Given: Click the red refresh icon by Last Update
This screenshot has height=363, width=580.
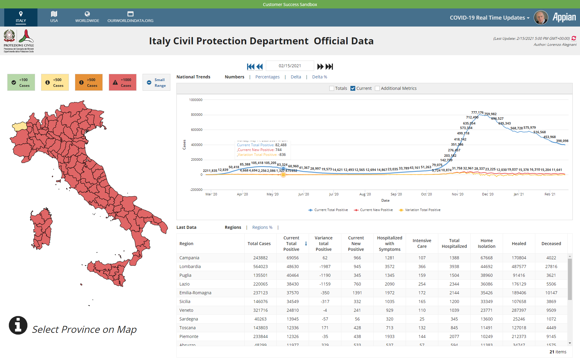Looking at the screenshot, I should tap(574, 38).
